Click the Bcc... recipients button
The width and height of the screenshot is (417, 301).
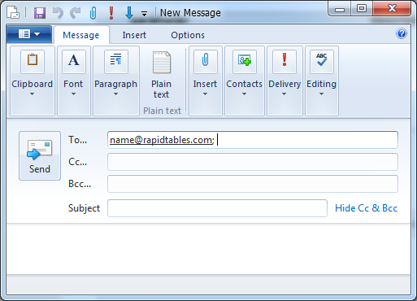[x=80, y=184]
